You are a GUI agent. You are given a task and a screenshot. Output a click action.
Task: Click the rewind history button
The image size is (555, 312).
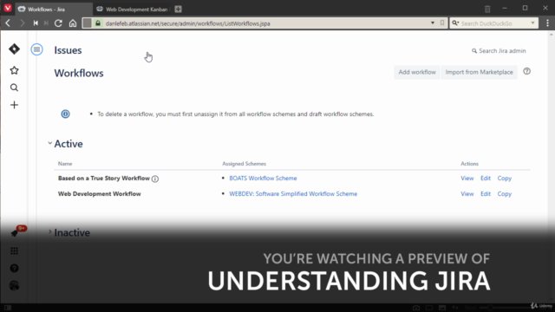click(36, 23)
